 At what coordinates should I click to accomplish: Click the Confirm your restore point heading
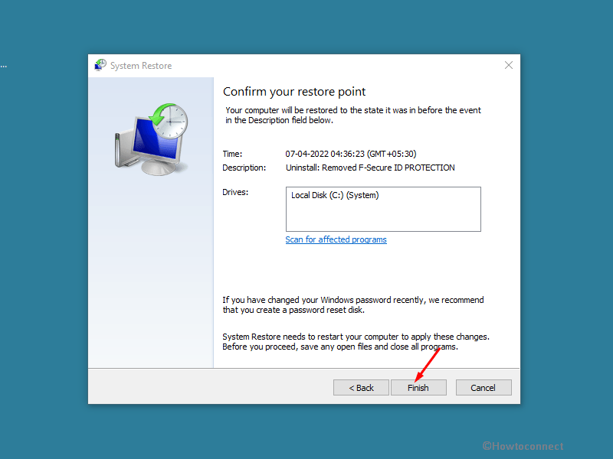click(294, 92)
